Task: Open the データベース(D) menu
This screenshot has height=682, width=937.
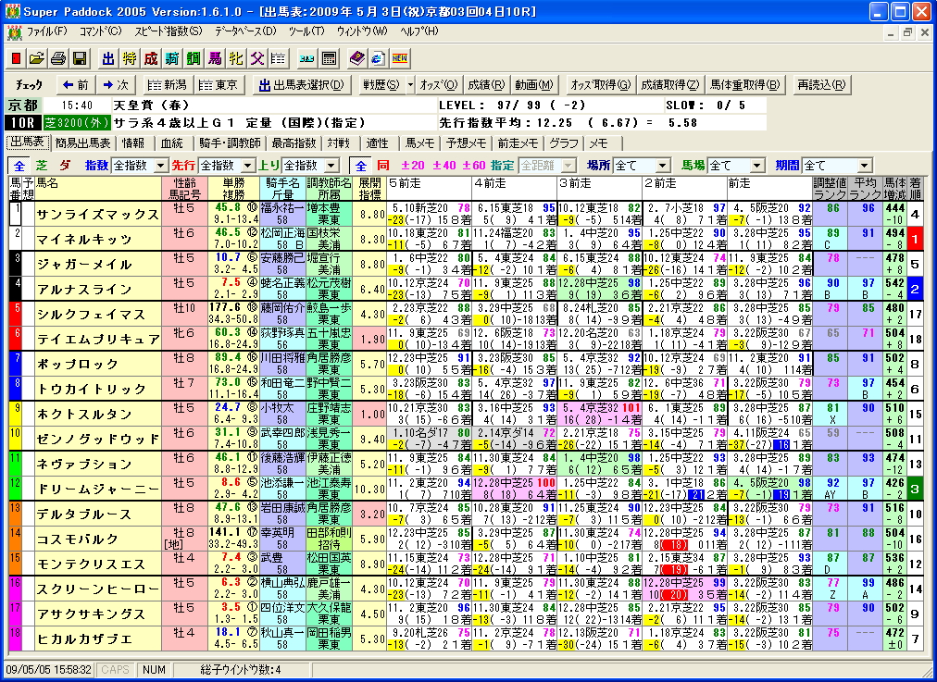Action: tap(245, 32)
